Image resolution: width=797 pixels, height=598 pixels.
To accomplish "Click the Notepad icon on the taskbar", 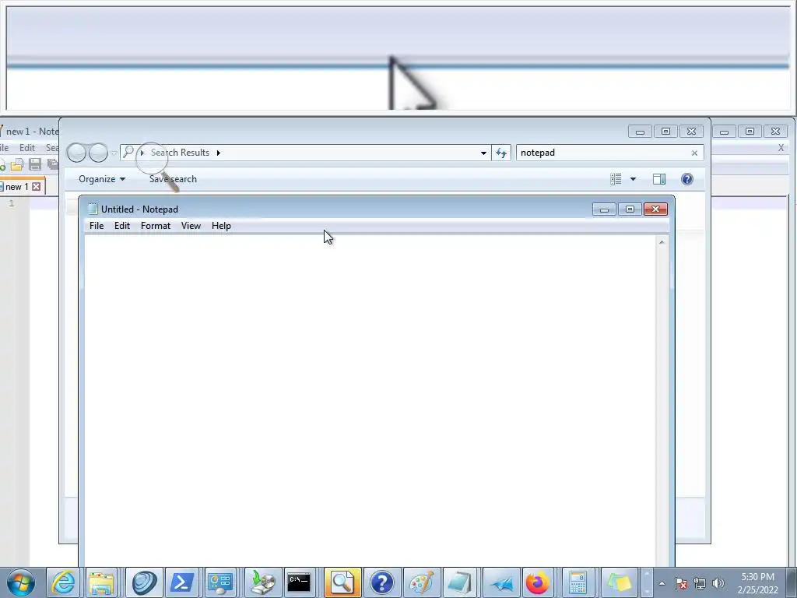I will pyautogui.click(x=460, y=582).
